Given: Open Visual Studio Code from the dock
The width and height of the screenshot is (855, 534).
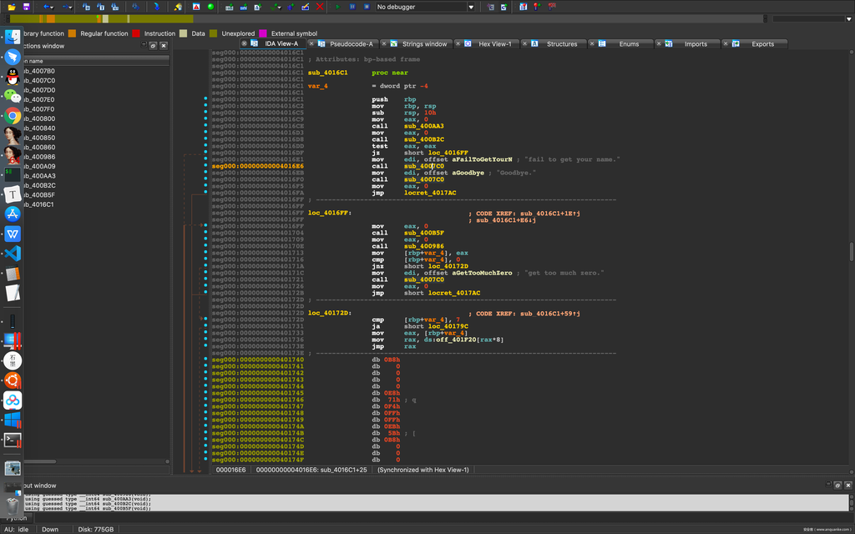Looking at the screenshot, I should (x=13, y=253).
